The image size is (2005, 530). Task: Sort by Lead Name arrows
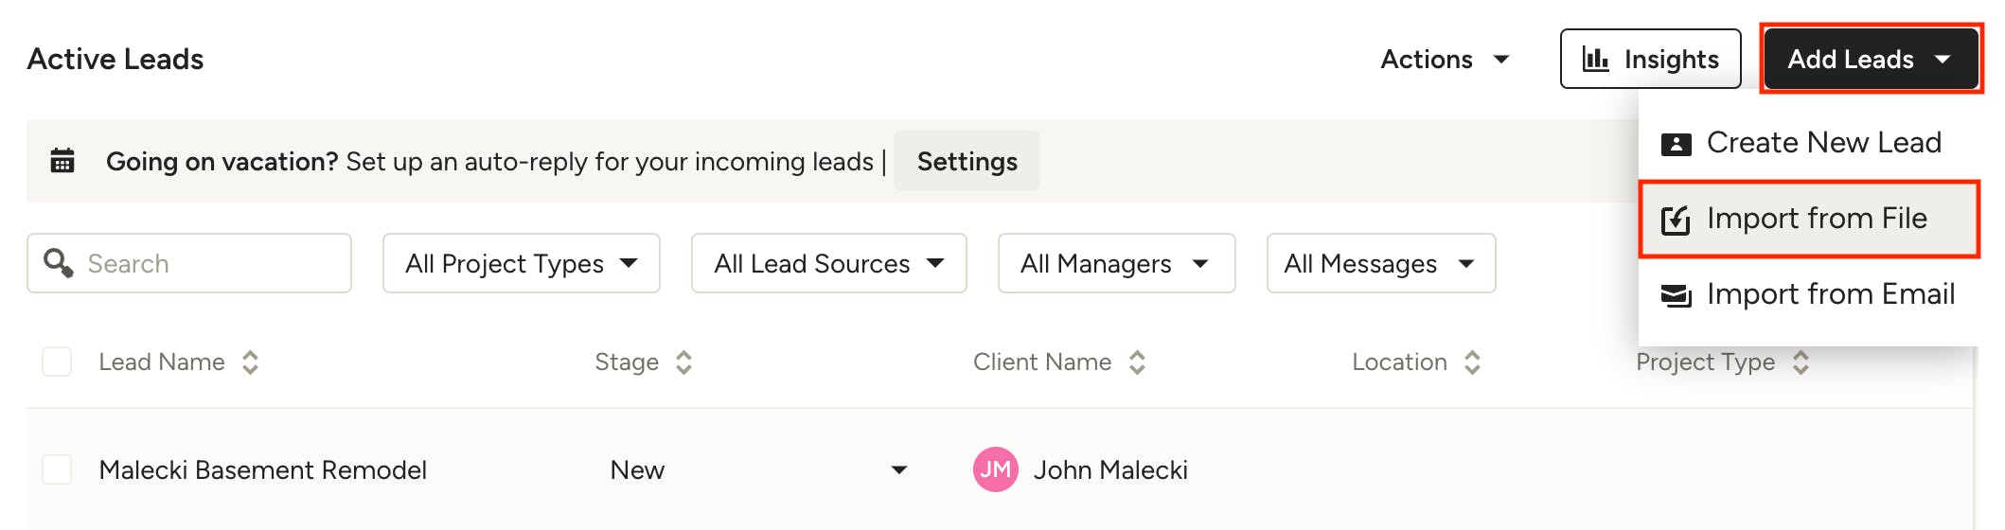point(250,362)
